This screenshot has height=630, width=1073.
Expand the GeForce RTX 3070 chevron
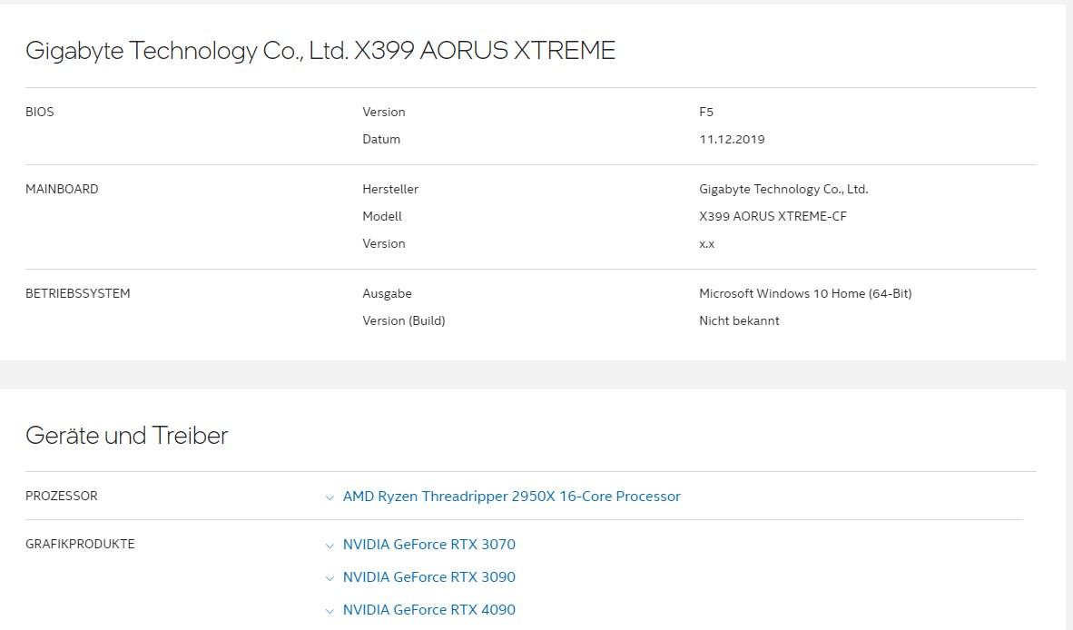pos(330,546)
